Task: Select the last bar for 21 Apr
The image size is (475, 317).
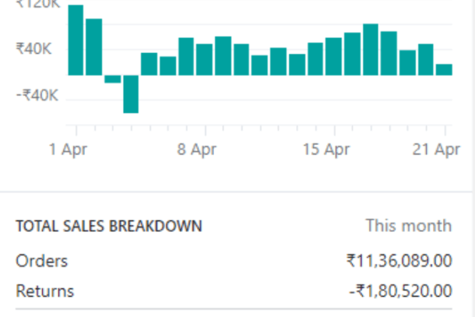Action: (x=445, y=69)
